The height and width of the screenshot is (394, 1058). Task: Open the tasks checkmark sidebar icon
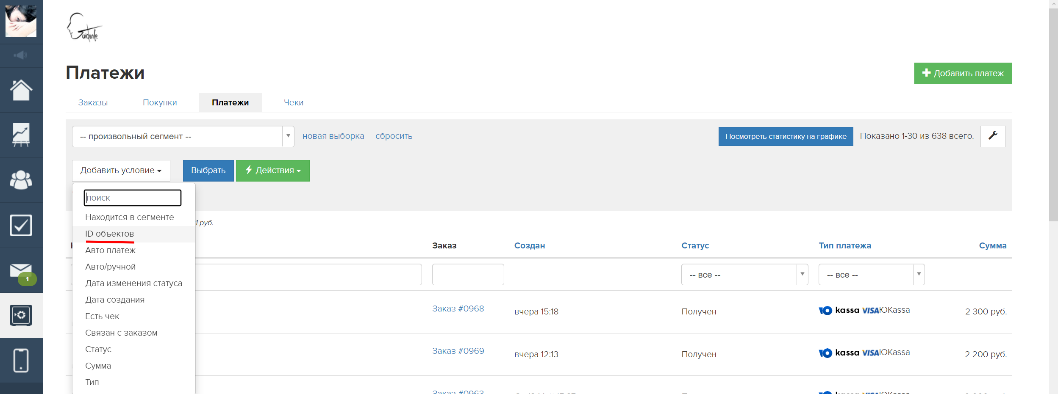[21, 225]
